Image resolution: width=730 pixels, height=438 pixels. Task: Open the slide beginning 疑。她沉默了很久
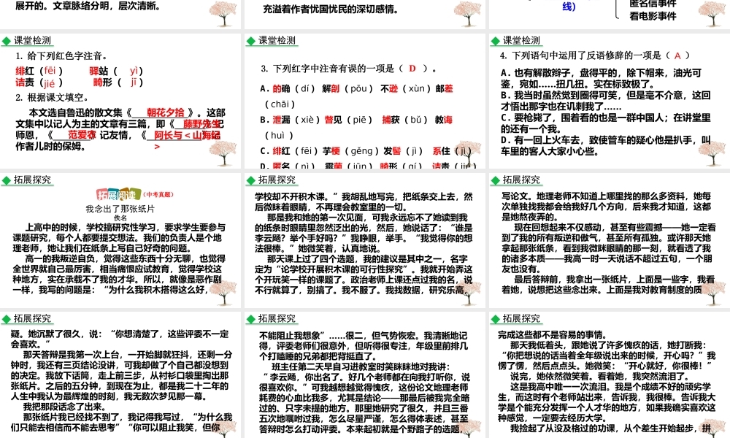tap(120, 374)
